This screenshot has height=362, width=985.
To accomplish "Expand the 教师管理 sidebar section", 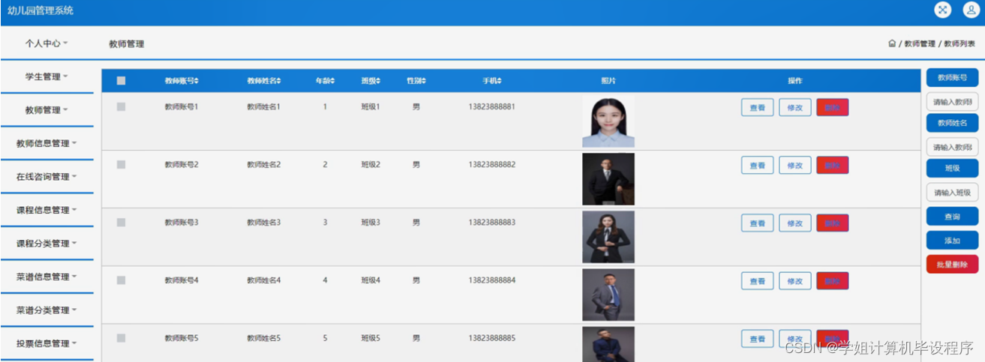I will [x=47, y=110].
